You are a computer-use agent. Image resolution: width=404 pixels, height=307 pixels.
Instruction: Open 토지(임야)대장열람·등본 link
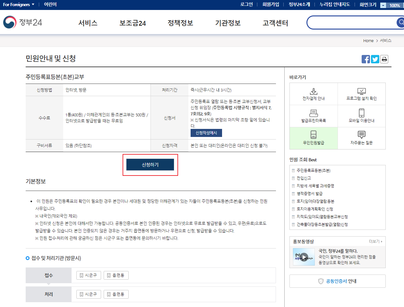point(315,201)
